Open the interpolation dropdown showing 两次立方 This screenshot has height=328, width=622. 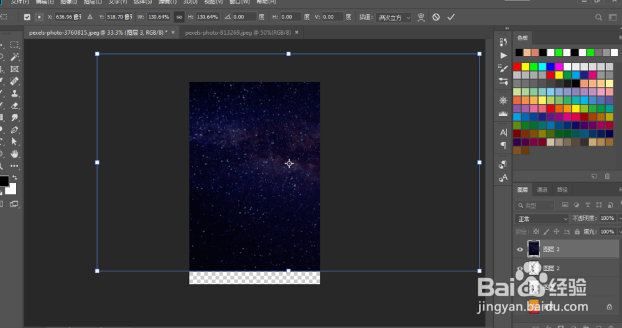(394, 17)
